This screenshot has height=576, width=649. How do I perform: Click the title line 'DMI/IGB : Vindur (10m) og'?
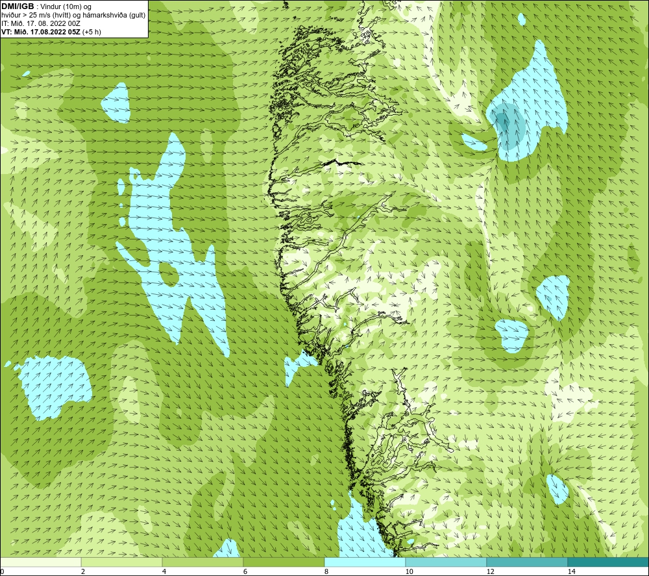(47, 6)
